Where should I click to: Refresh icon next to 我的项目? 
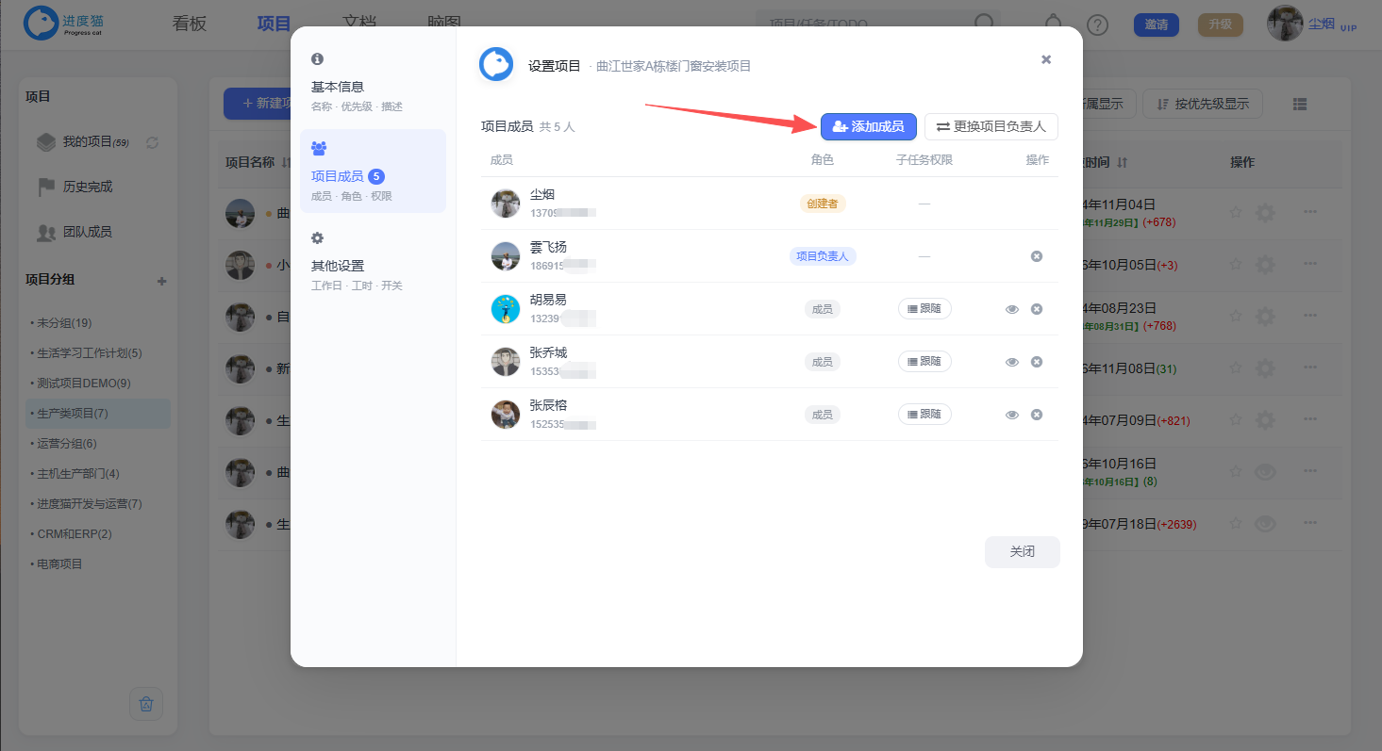(x=152, y=142)
